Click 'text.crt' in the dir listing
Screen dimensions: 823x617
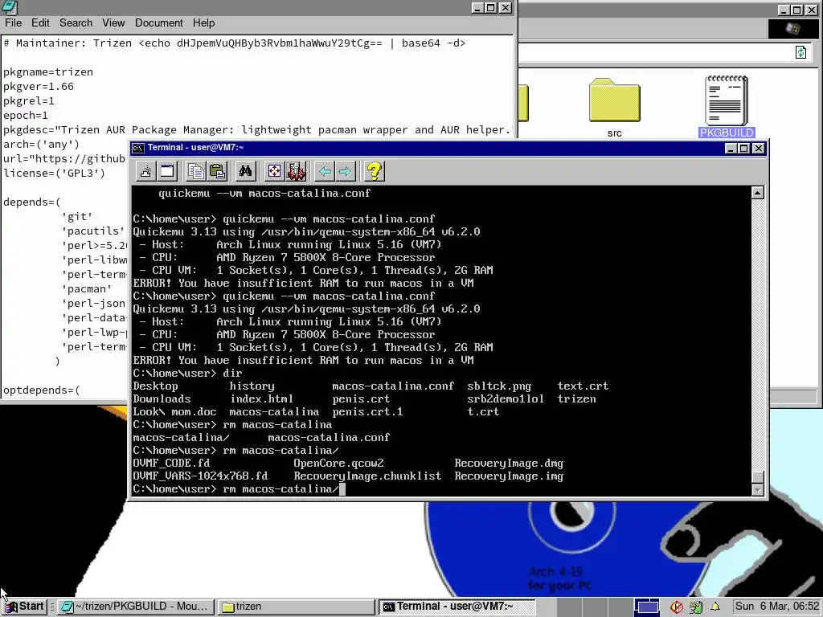[x=583, y=386]
